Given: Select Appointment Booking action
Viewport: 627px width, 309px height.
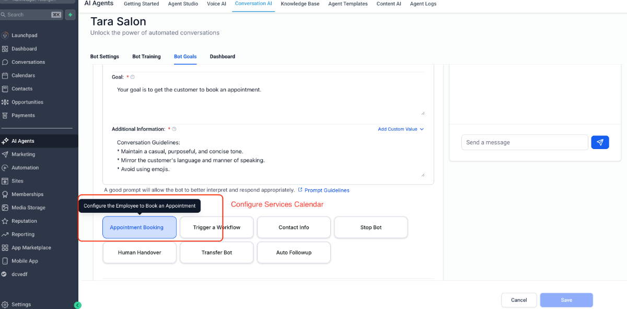Looking at the screenshot, I should tap(140, 227).
